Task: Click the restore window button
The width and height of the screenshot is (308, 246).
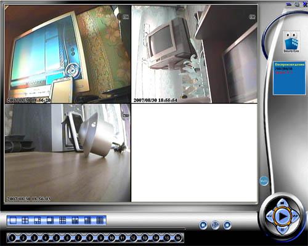Action: click(x=297, y=4)
